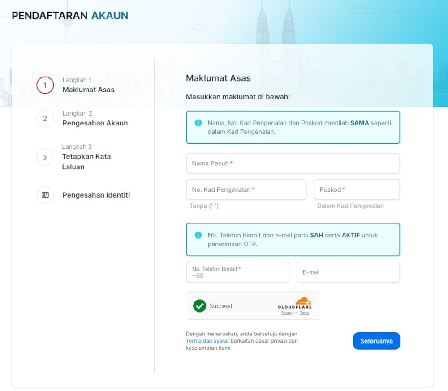Click the Step 3 numbered circle
This screenshot has width=448, height=391.
pos(44,156)
